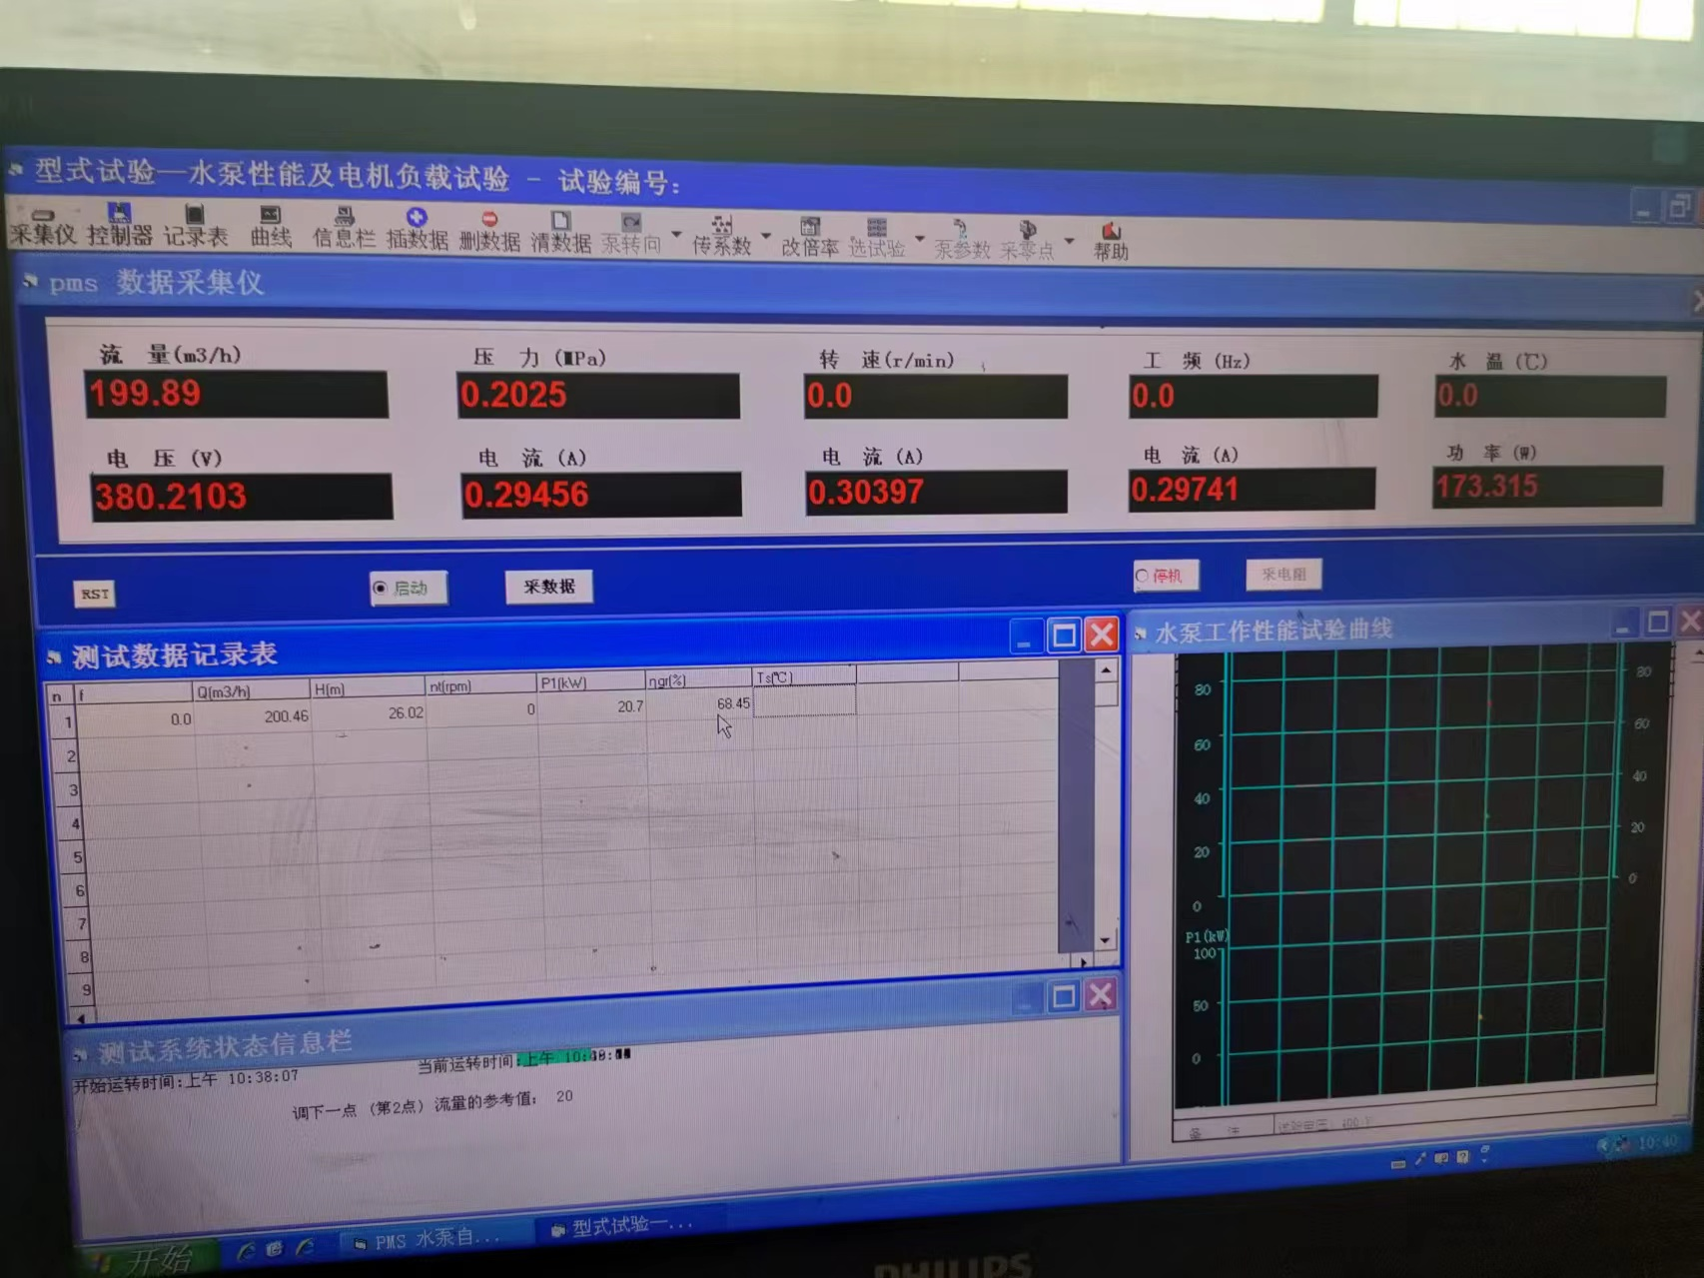Click the Ts(℃) column header
Image resolution: width=1704 pixels, height=1278 pixels.
tap(804, 677)
